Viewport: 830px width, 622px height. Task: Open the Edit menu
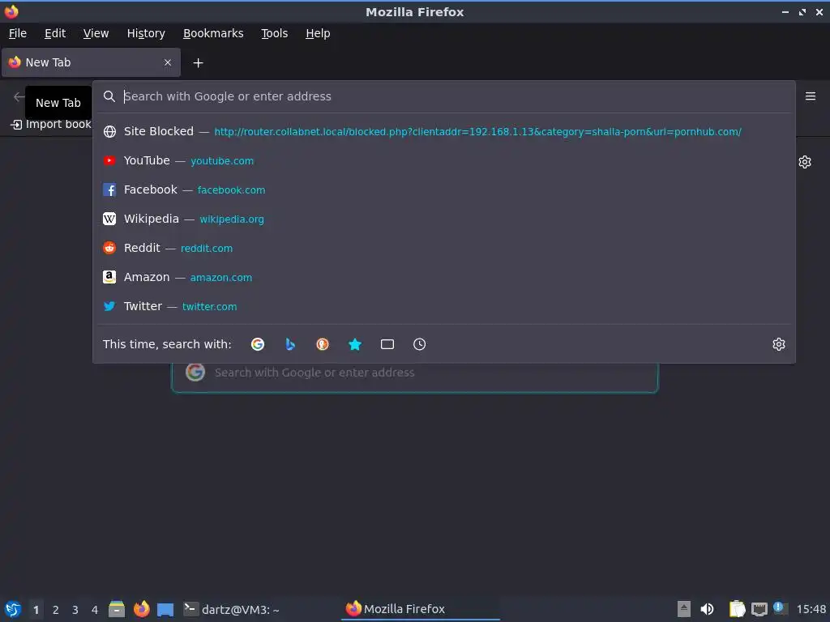pyautogui.click(x=55, y=33)
